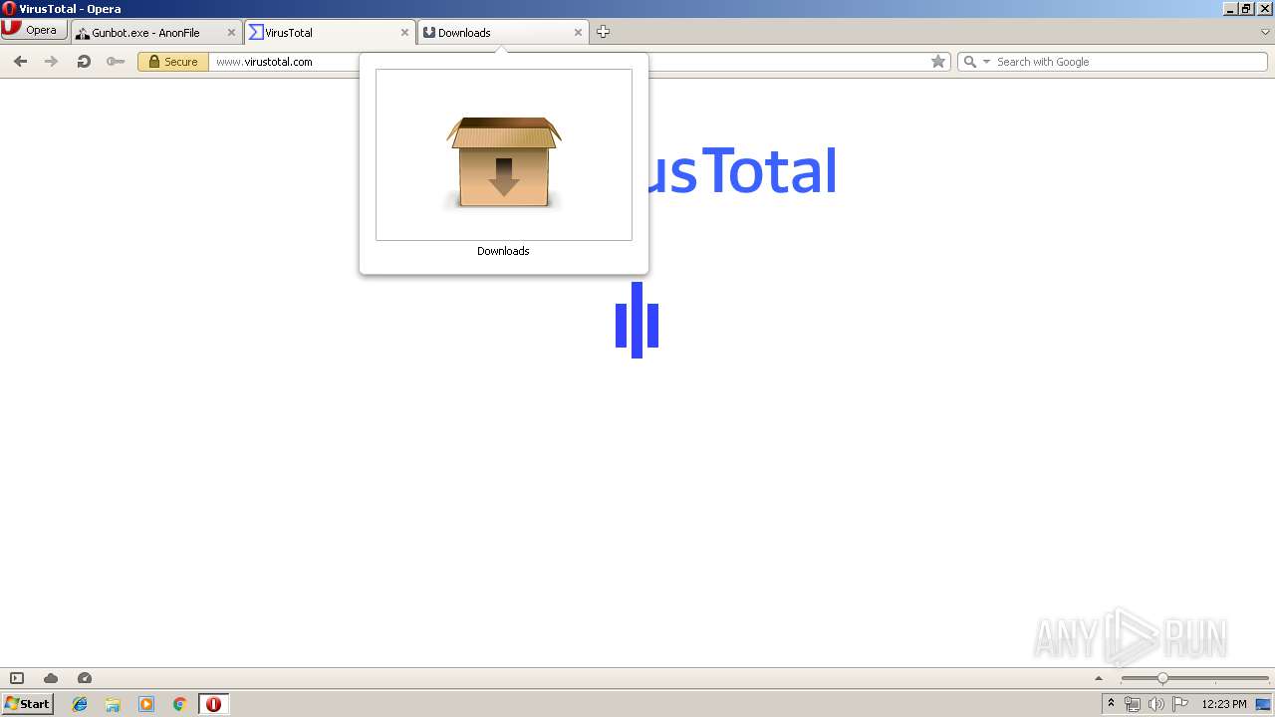Image resolution: width=1275 pixels, height=717 pixels.
Task: Open the Action Center flag icon
Action: [1180, 704]
